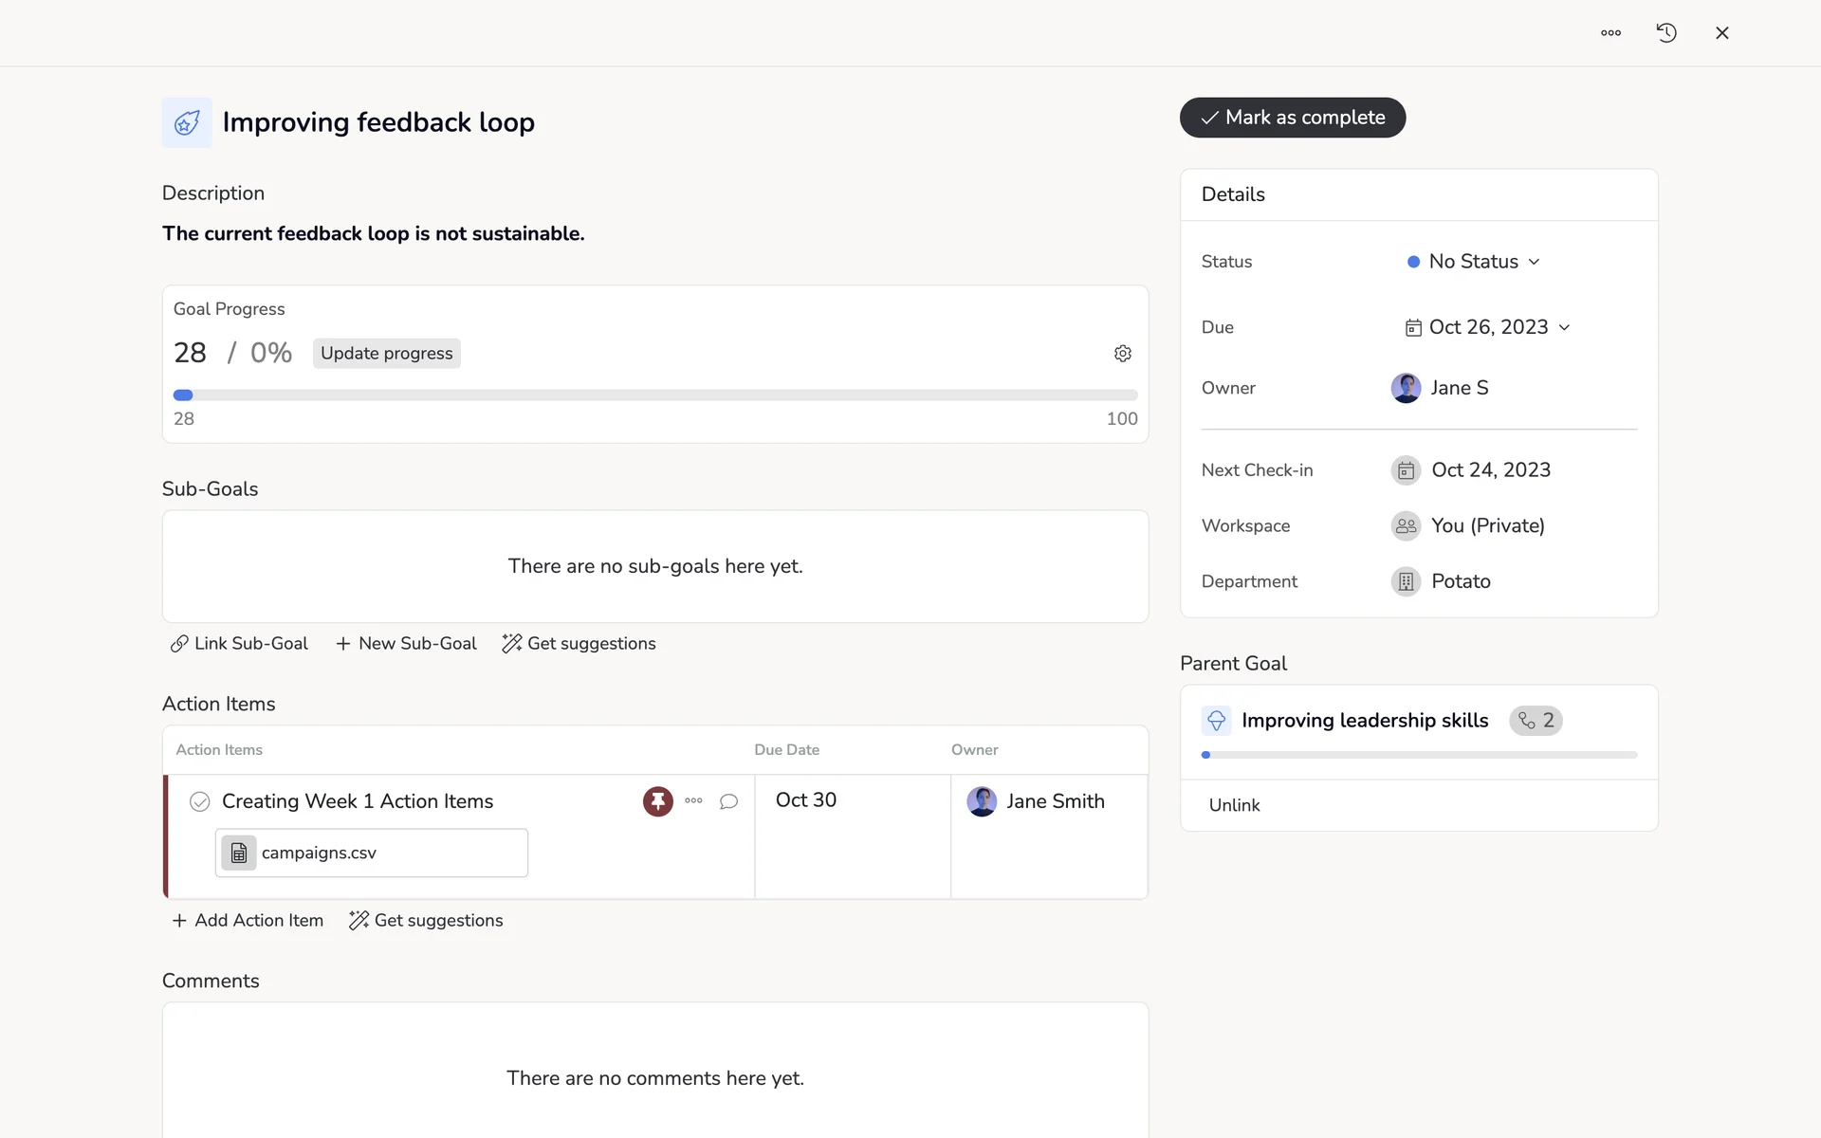This screenshot has width=1821, height=1138.
Task: Expand the No Status dropdown
Action: (1474, 262)
